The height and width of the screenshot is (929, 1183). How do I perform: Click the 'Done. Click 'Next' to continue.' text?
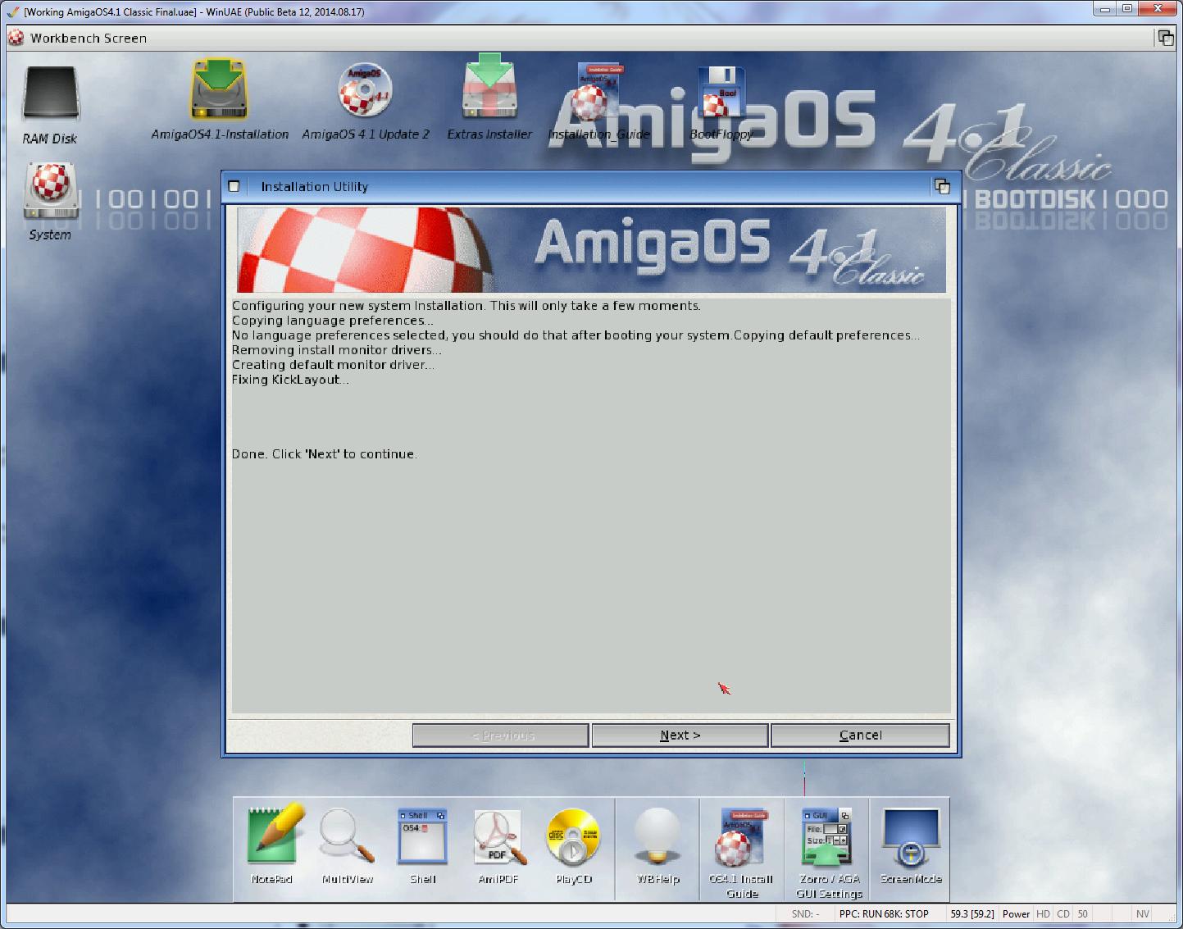click(x=325, y=454)
